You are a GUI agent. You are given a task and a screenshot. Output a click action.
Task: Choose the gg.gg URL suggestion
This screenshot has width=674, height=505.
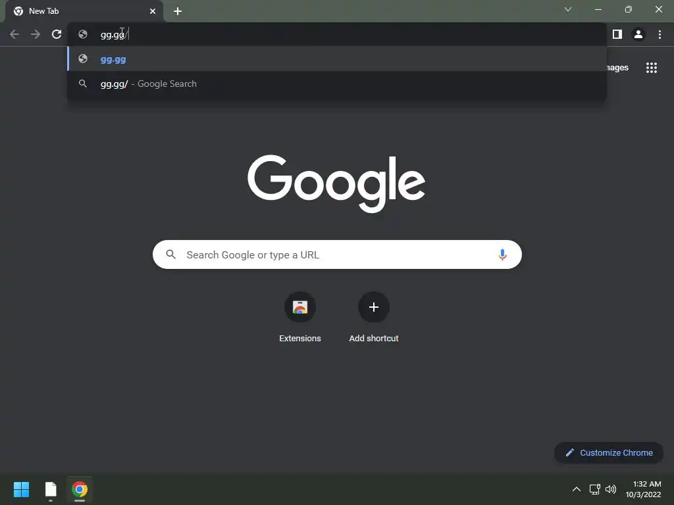tap(337, 59)
